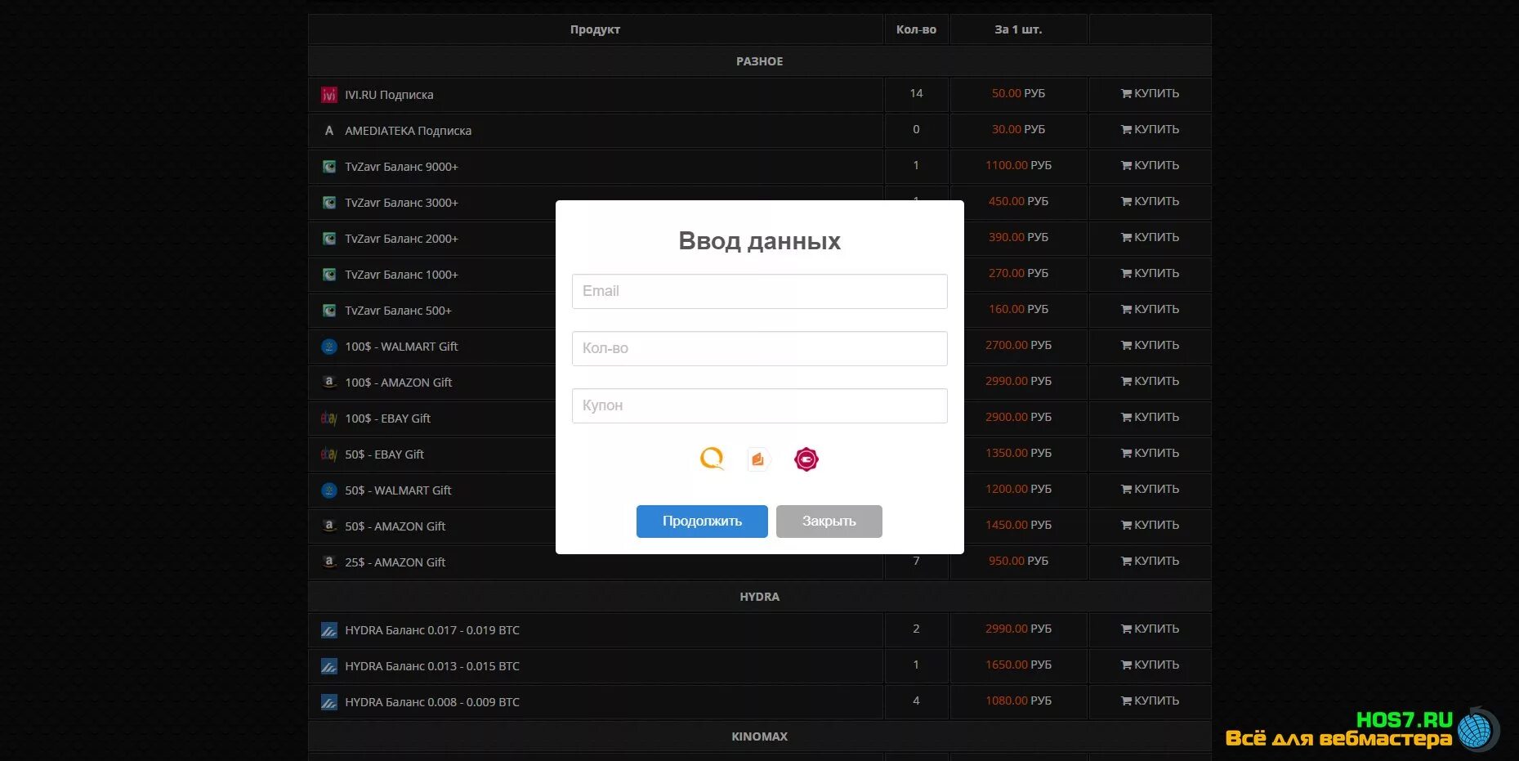The image size is (1519, 761).
Task: Click the За 1 шт. column header
Action: tap(1018, 29)
